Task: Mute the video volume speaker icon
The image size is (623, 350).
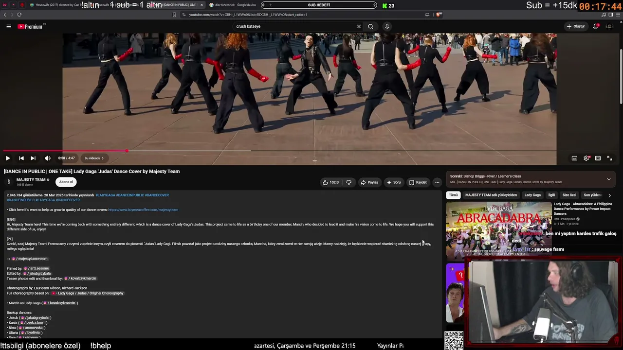Action: pyautogui.click(x=48, y=158)
